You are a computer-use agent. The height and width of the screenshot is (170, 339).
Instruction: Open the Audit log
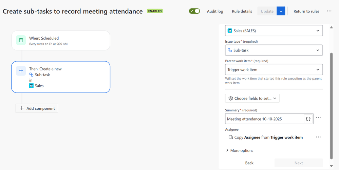[215, 11]
